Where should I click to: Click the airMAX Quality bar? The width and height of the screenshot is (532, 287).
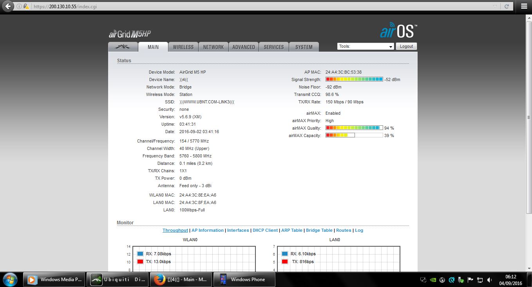tap(354, 128)
